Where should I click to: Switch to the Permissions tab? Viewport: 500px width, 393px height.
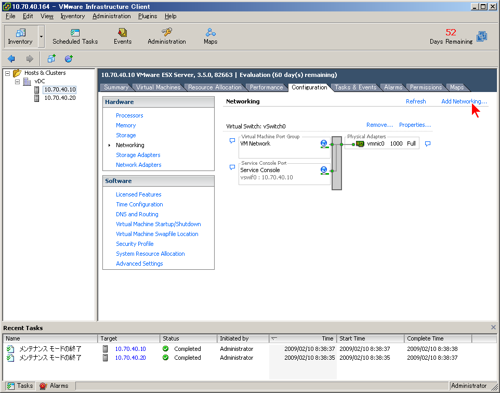[x=426, y=87]
